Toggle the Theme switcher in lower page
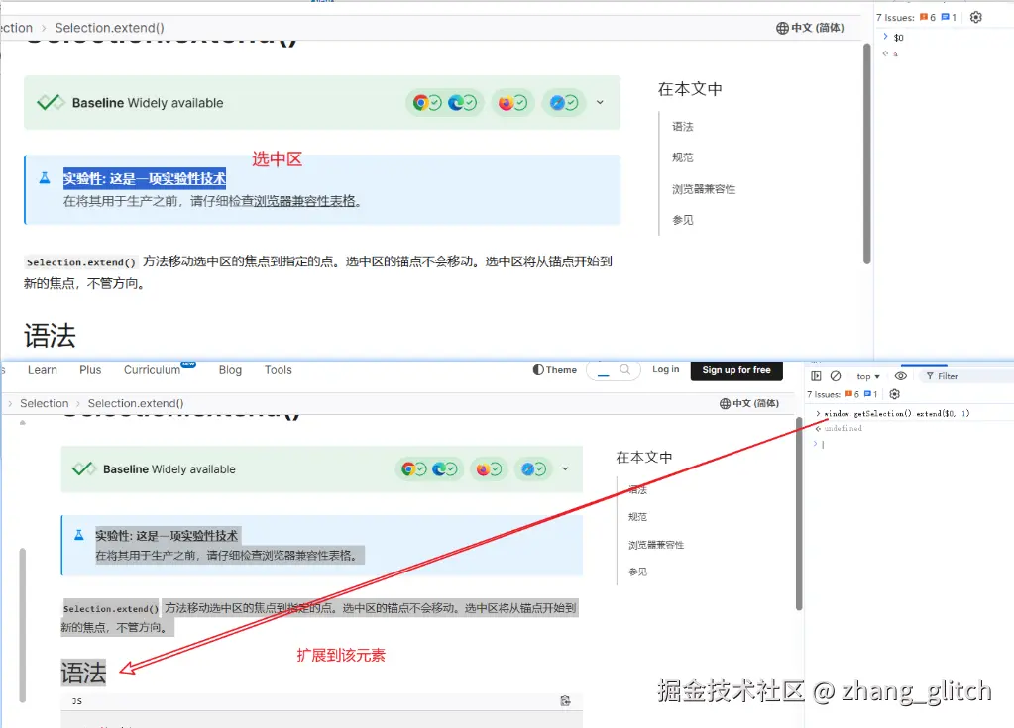The width and height of the screenshot is (1014, 728). [554, 370]
